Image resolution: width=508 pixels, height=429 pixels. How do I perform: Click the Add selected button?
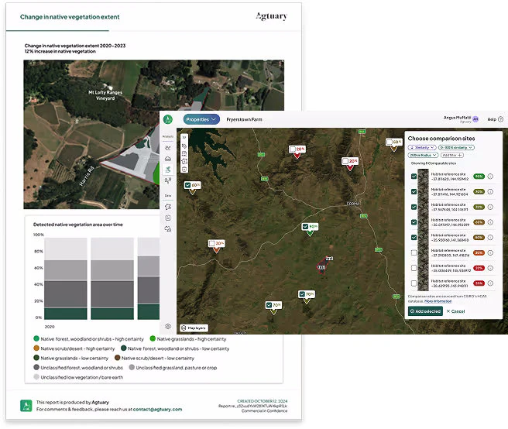(x=425, y=311)
